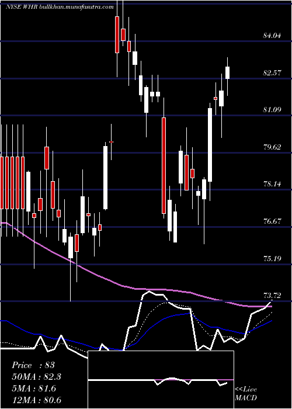This screenshot has width=292, height=409.
Task: Select the 73.72 price level label
Action: click(272, 295)
